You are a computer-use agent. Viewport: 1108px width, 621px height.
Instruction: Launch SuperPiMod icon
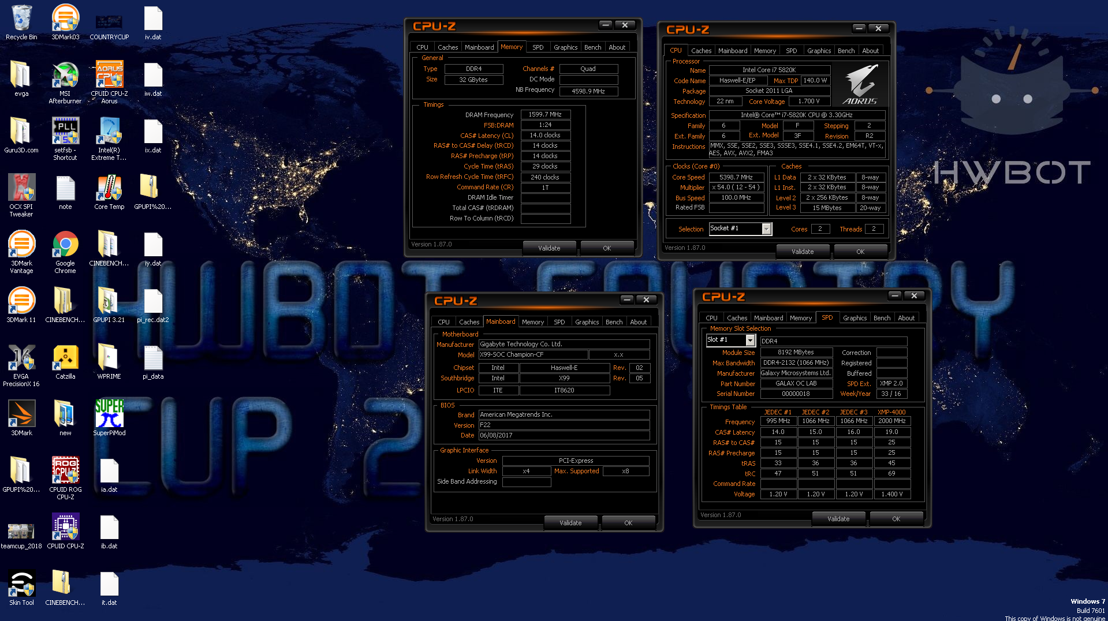tap(109, 418)
